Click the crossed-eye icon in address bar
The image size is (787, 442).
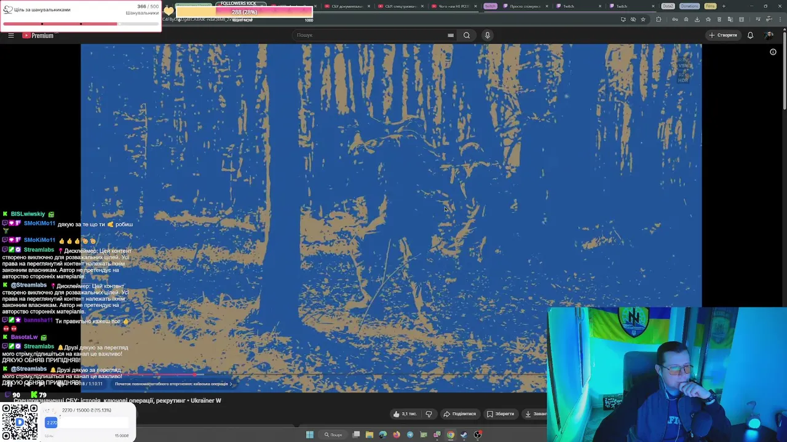pyautogui.click(x=633, y=19)
